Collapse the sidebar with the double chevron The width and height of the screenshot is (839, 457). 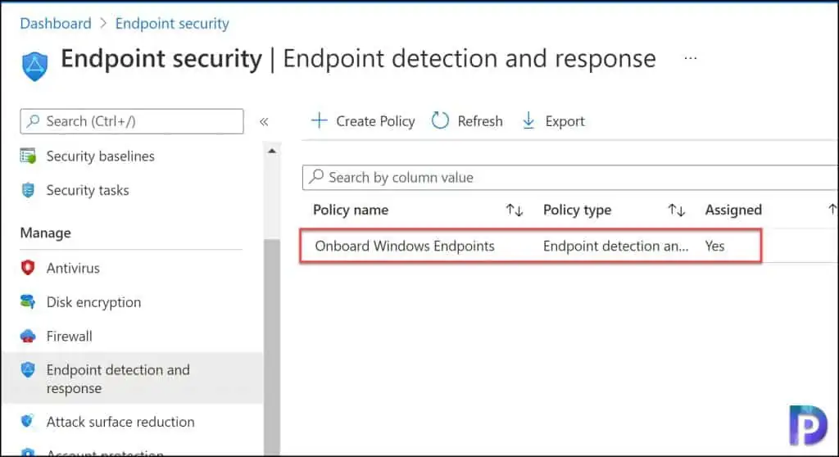pos(264,122)
